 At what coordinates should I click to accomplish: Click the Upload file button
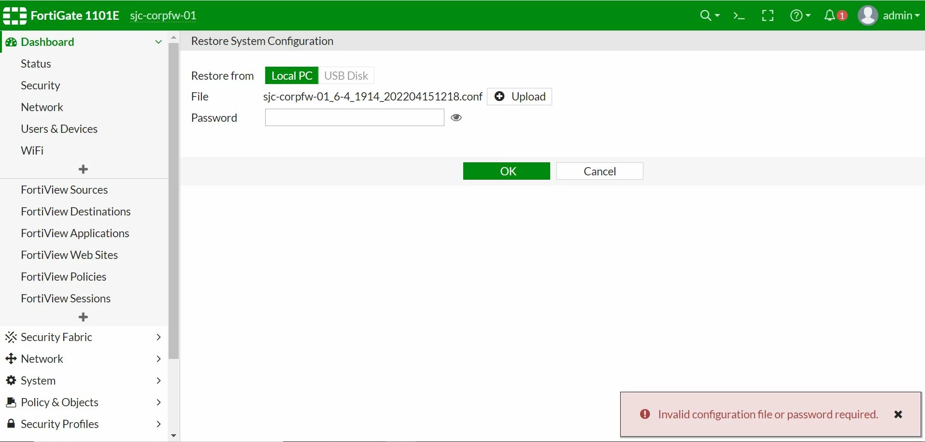click(519, 97)
